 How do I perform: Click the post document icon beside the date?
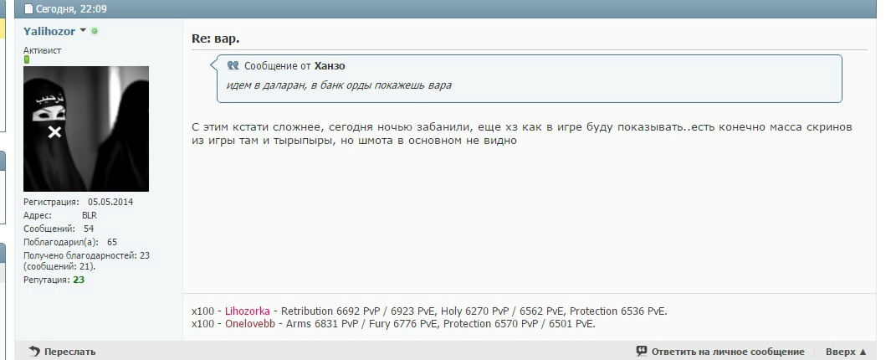[x=28, y=9]
